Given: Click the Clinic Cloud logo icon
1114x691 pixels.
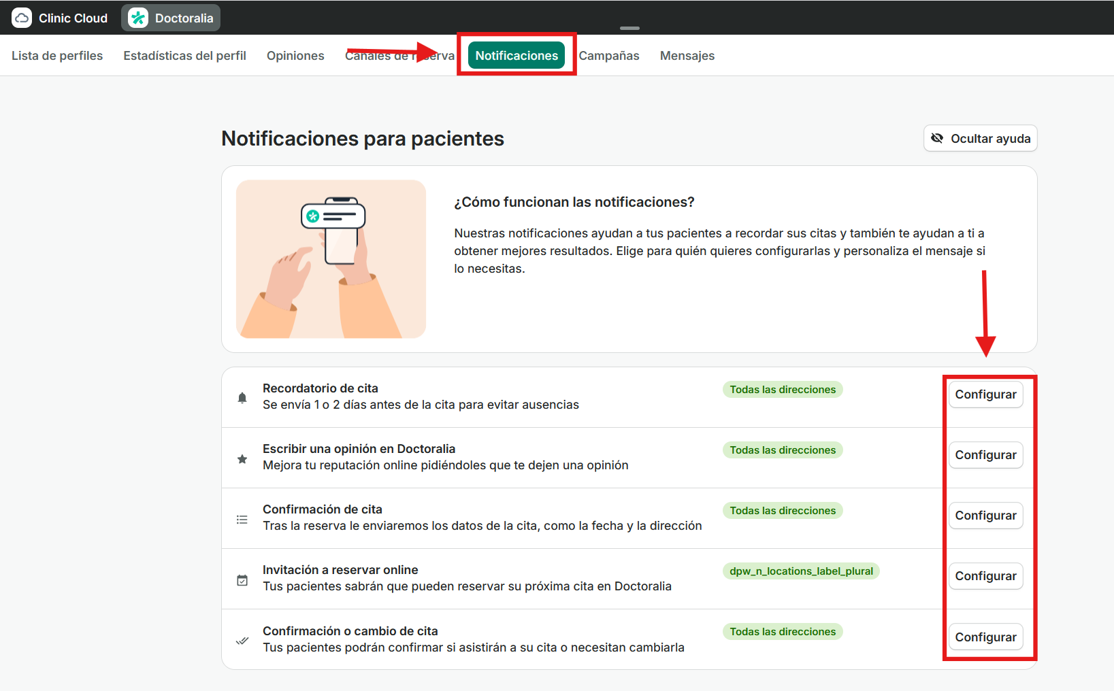Looking at the screenshot, I should click(22, 18).
